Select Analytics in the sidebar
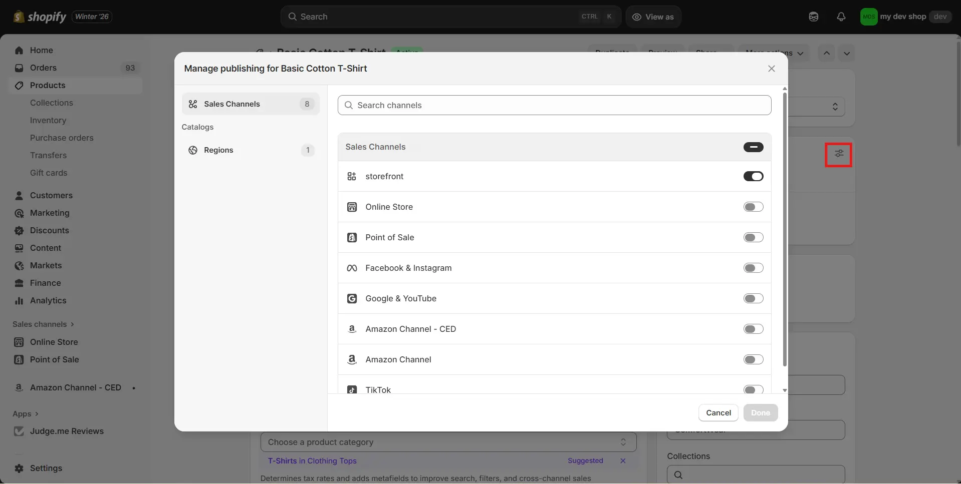Screen dimensions: 961x484 (x=48, y=300)
